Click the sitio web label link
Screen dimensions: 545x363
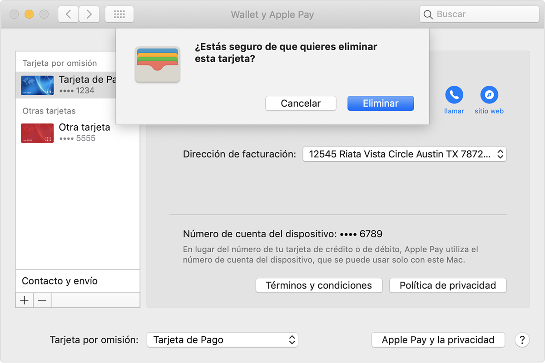(x=489, y=111)
